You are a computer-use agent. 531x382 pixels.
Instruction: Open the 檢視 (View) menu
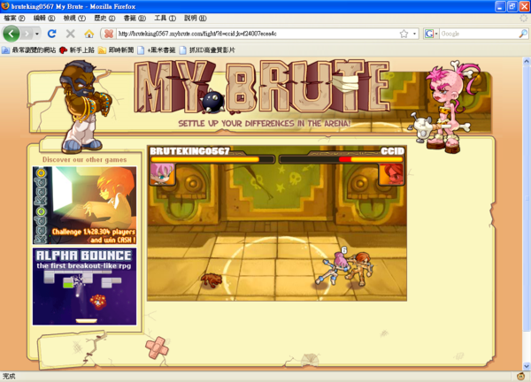coord(74,18)
